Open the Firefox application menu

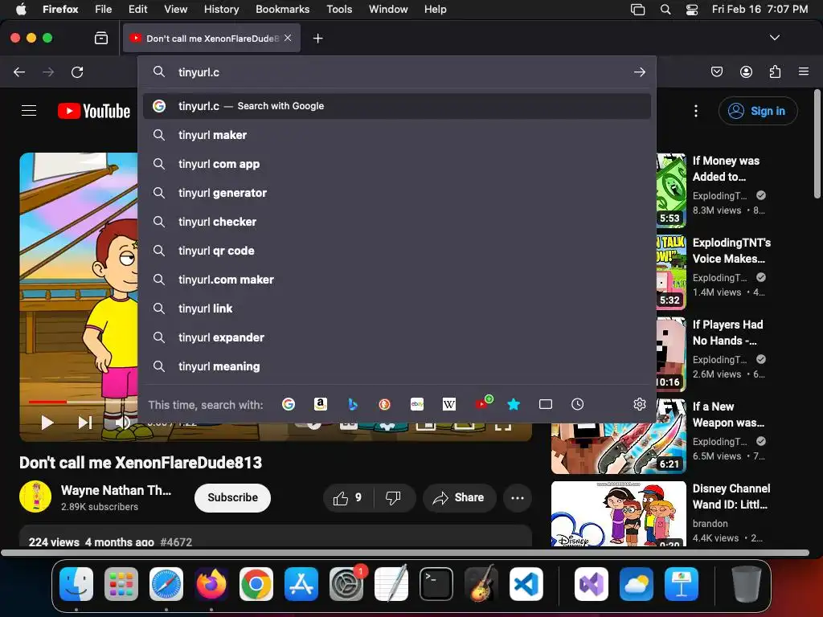pos(803,72)
